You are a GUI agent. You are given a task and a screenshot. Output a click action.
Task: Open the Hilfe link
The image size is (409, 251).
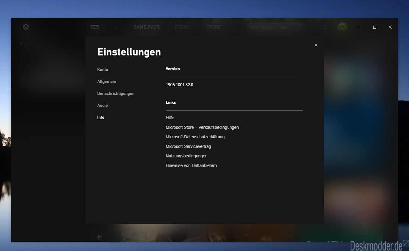(x=170, y=118)
